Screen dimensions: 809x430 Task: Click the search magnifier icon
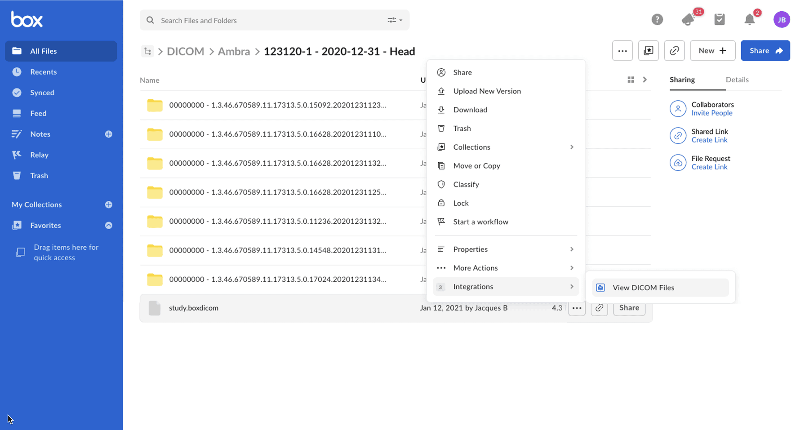pos(151,20)
